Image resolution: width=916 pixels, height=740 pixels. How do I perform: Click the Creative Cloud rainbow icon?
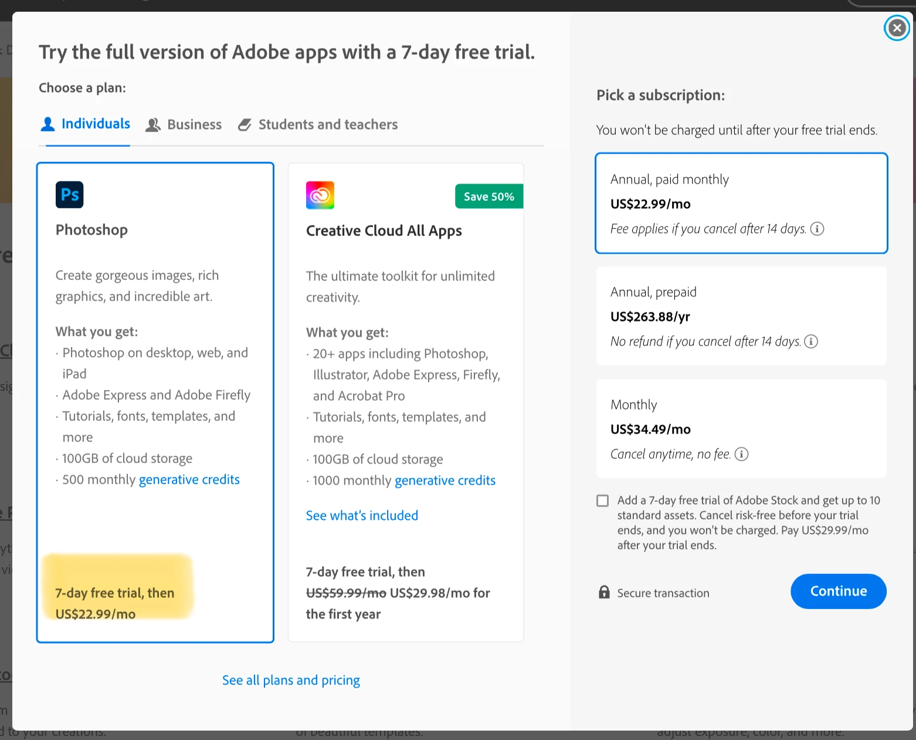pos(320,195)
